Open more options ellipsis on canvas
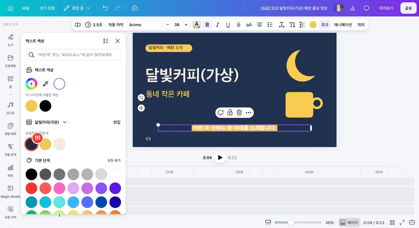 249,113
